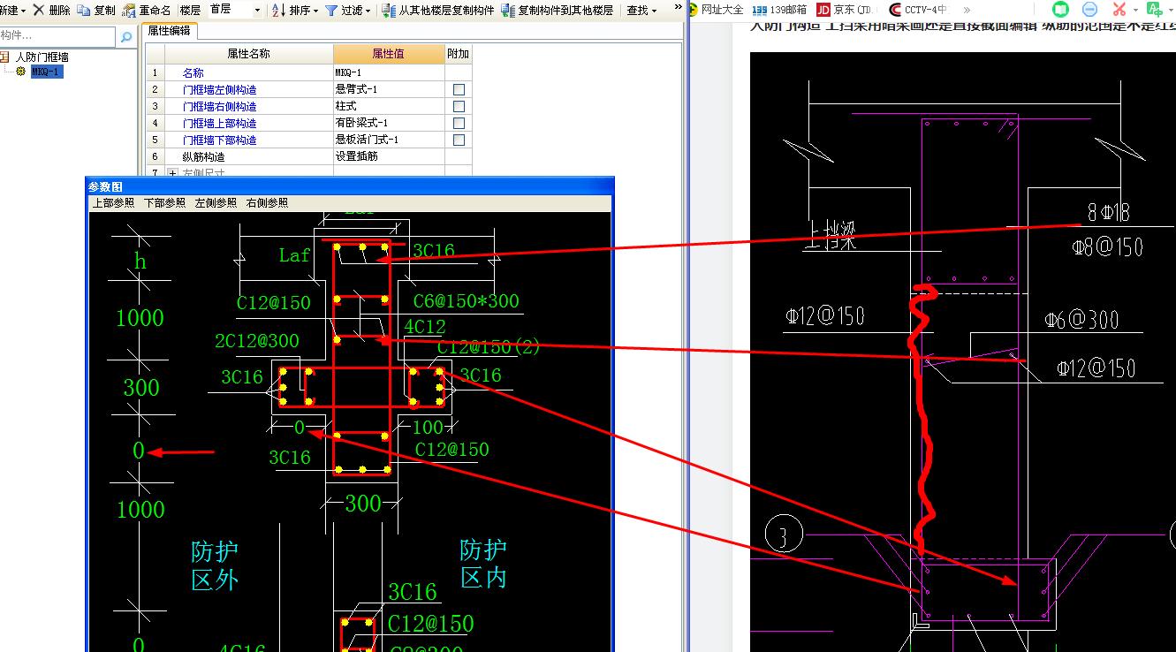Open 右侧参照 menu in 参数图 window
The width and height of the screenshot is (1176, 652).
tap(267, 202)
